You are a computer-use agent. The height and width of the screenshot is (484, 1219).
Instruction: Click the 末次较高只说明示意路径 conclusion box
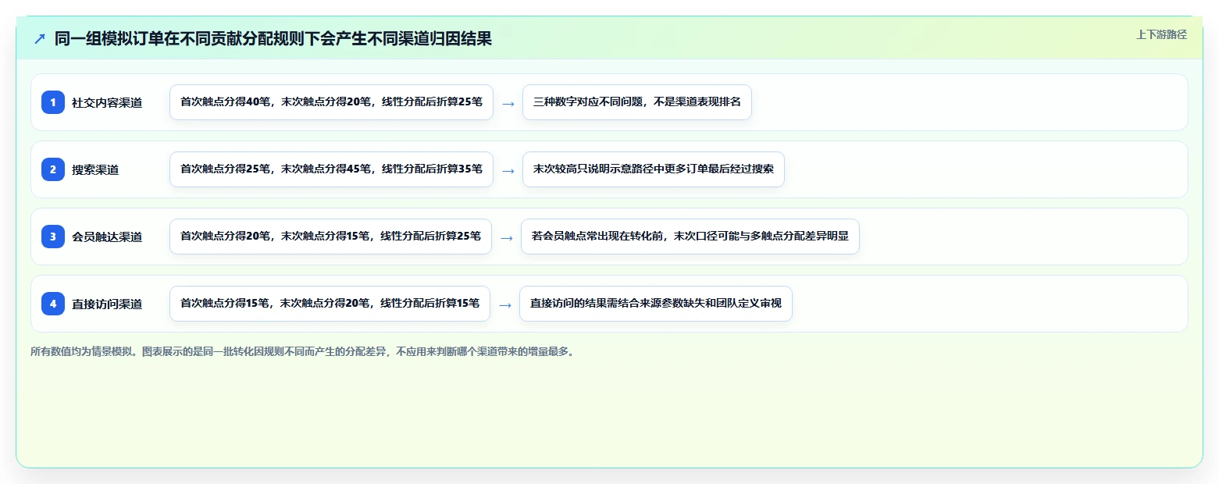click(x=654, y=169)
